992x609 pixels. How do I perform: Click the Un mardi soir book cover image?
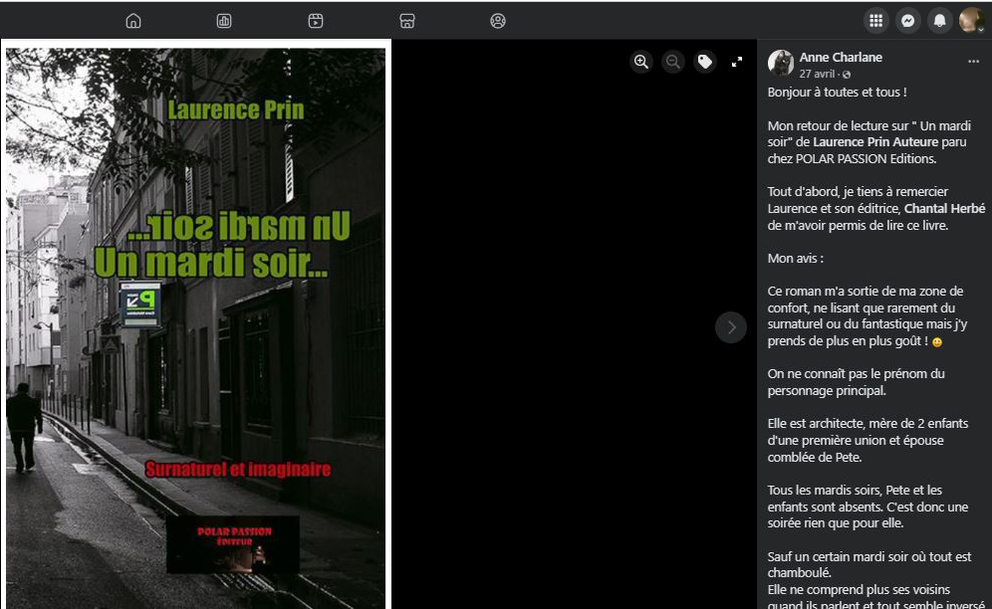click(x=196, y=327)
